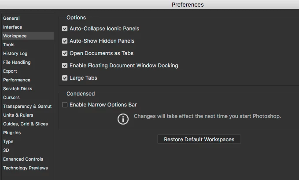The height and width of the screenshot is (180, 299).
Task: Select Guides, Grid & Slices category
Action: pyautogui.click(x=26, y=124)
